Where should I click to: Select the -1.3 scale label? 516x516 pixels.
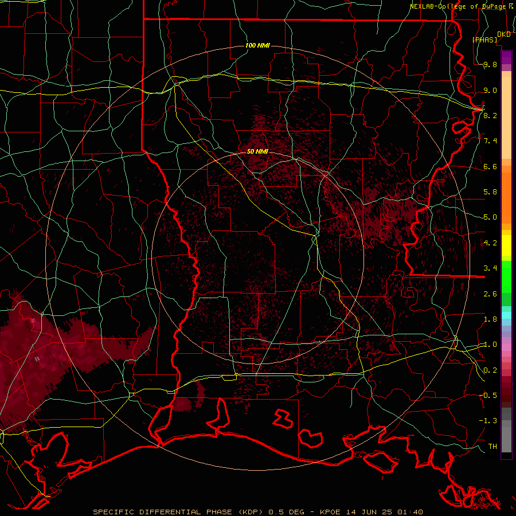pyautogui.click(x=488, y=421)
